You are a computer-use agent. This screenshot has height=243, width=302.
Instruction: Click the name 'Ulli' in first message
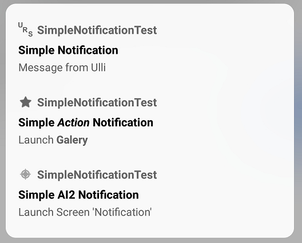pyautogui.click(x=98, y=67)
